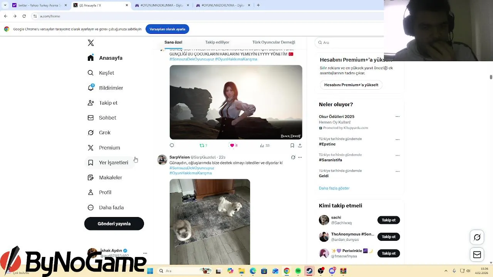493x277 pixels.
Task: Open Geldi trending topic
Action: coord(324,176)
